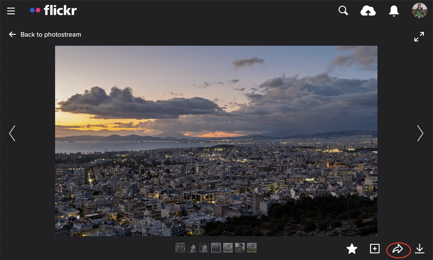Click the main cityscape sunset photo
433x260 pixels.
(216, 141)
